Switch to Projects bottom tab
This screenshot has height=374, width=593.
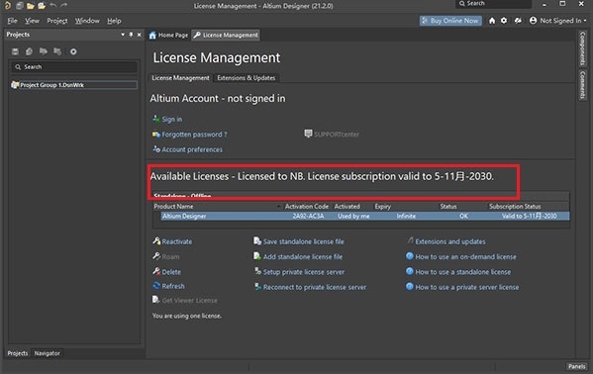(x=18, y=353)
